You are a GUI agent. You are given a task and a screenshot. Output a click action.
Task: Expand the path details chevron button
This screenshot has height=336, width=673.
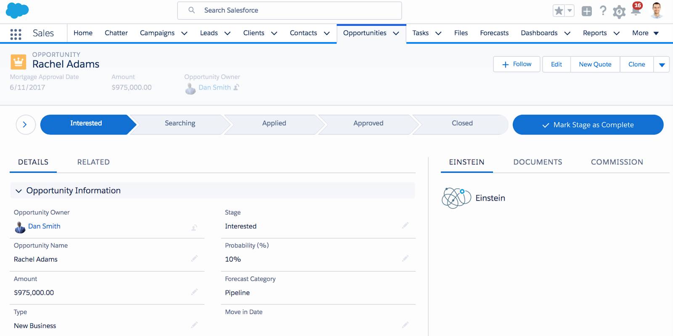tap(25, 125)
